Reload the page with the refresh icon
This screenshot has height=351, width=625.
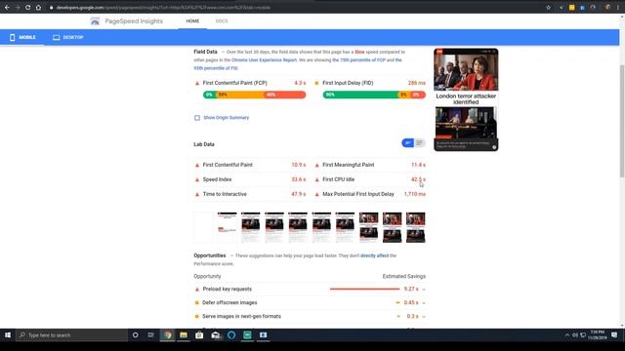click(28, 7)
